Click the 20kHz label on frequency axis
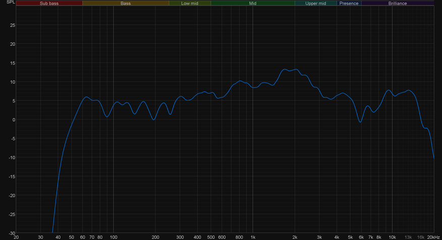The width and height of the screenshot is (442, 240). 433,237
